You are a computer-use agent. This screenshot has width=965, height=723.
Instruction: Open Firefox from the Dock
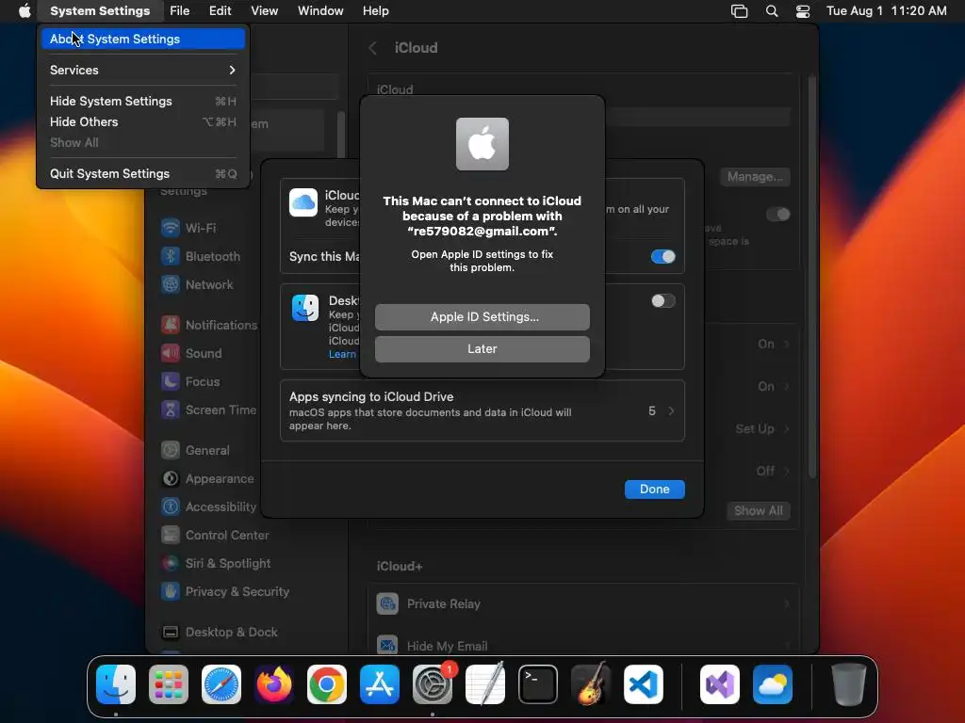(274, 684)
